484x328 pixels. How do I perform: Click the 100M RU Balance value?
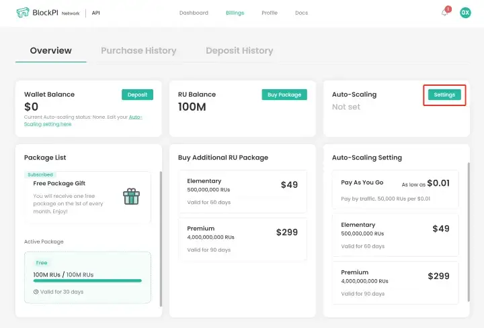[192, 107]
